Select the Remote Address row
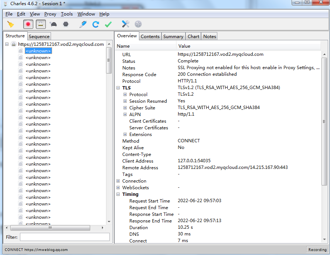This screenshot has height=255, width=330. (x=218, y=167)
